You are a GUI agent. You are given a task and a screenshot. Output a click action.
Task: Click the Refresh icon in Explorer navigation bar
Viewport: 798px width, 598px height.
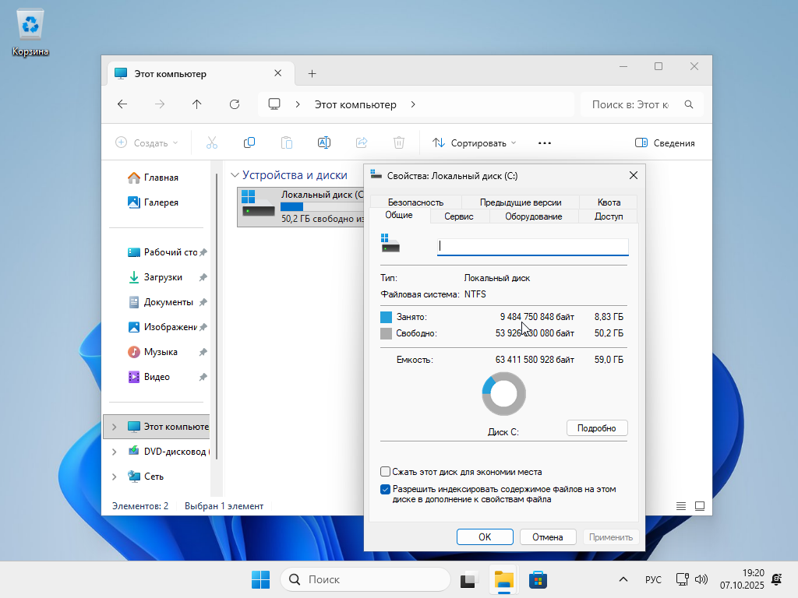click(235, 104)
